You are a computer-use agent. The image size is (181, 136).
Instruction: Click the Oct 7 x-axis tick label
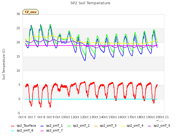32,117
